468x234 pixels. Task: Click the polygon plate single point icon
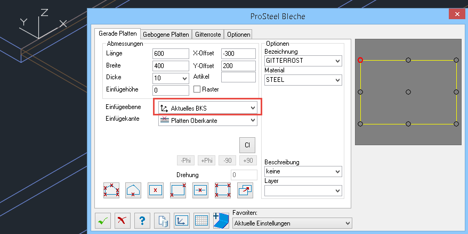(x=133, y=190)
